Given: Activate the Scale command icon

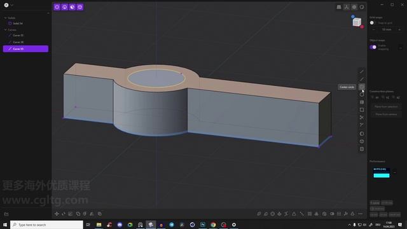Looking at the screenshot, I should [71, 214].
